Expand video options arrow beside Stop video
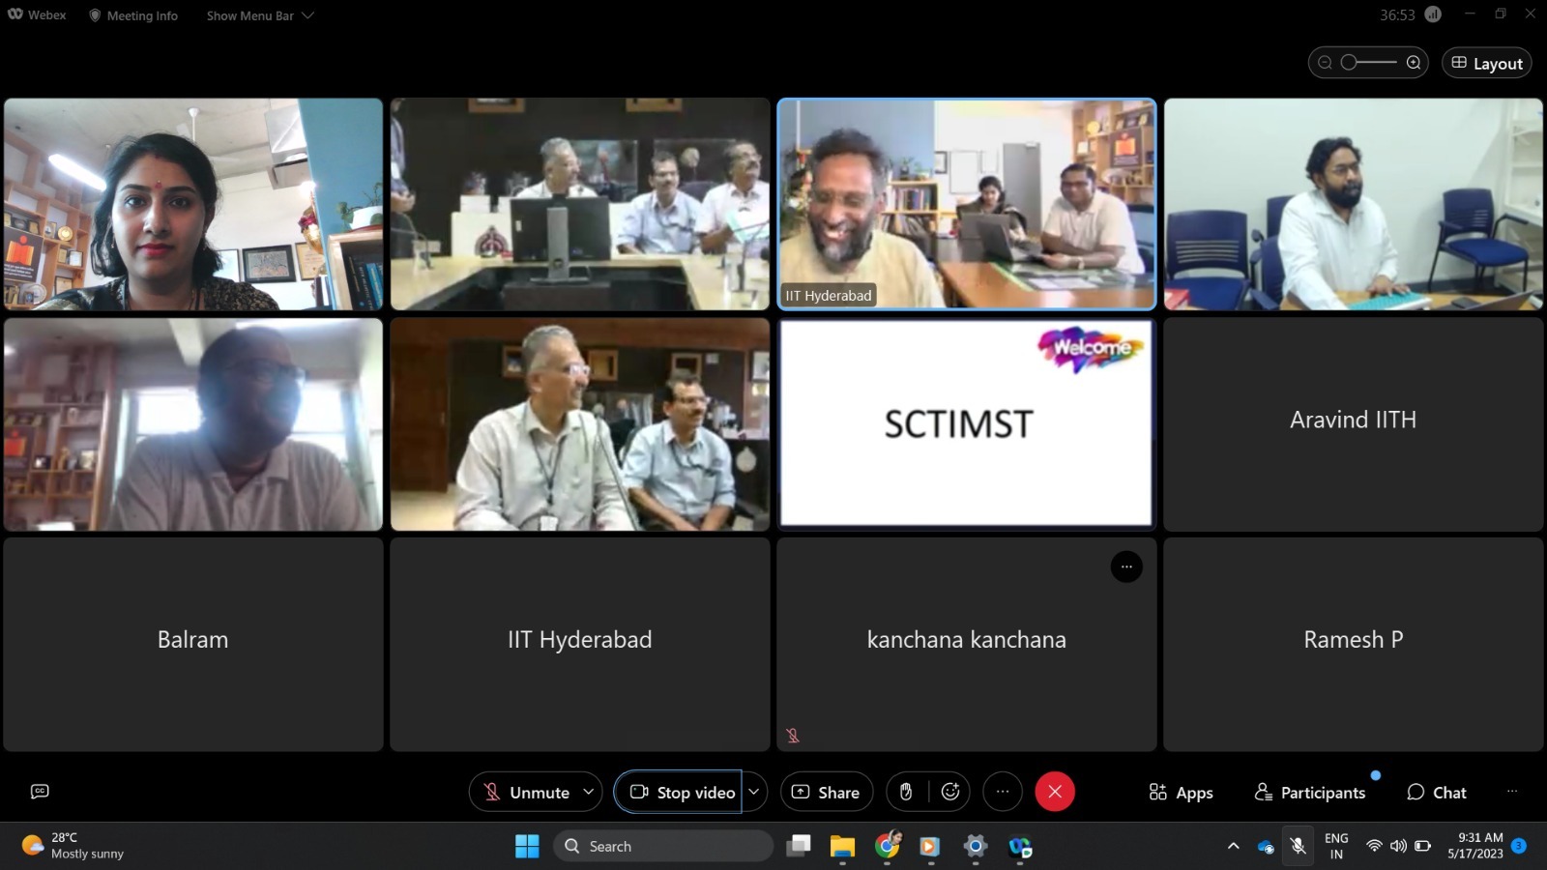Image resolution: width=1547 pixels, height=870 pixels. [754, 792]
